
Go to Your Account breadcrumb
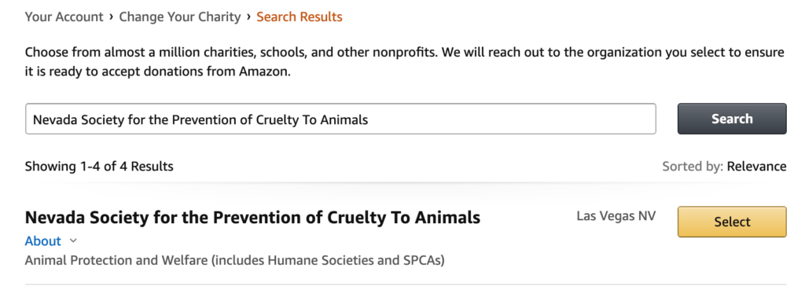click(64, 17)
